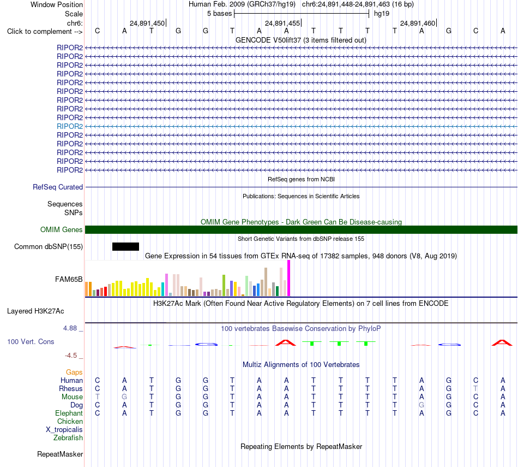Screen dimensions: 518x467
Task: Open the OMIM Gene Phenotypes track title
Action: 301,222
